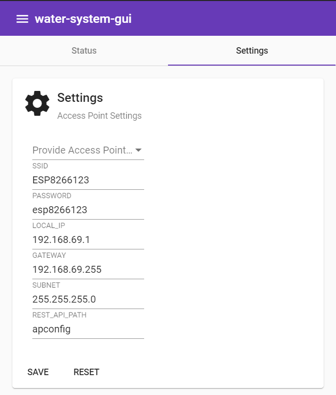Click the water-system-gui app title
Screen dimensions: 336x395
pyautogui.click(x=83, y=19)
